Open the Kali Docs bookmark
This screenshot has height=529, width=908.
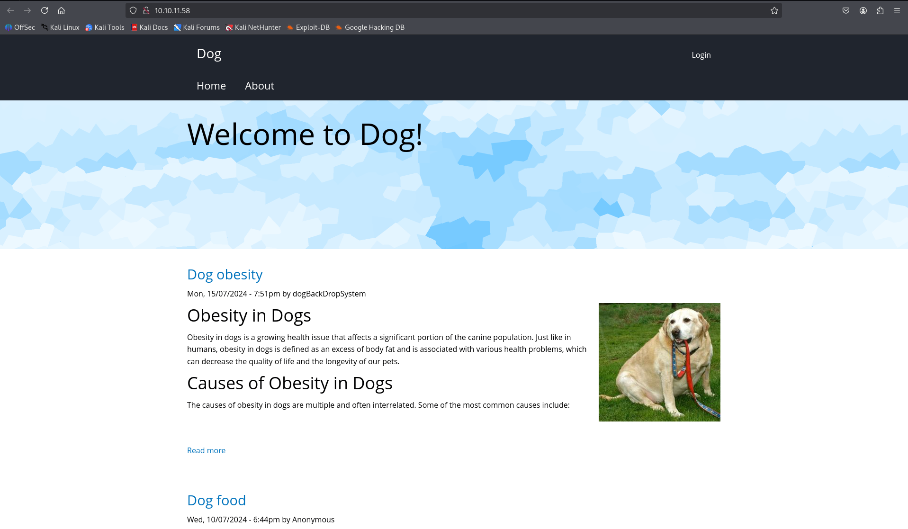[x=149, y=27]
